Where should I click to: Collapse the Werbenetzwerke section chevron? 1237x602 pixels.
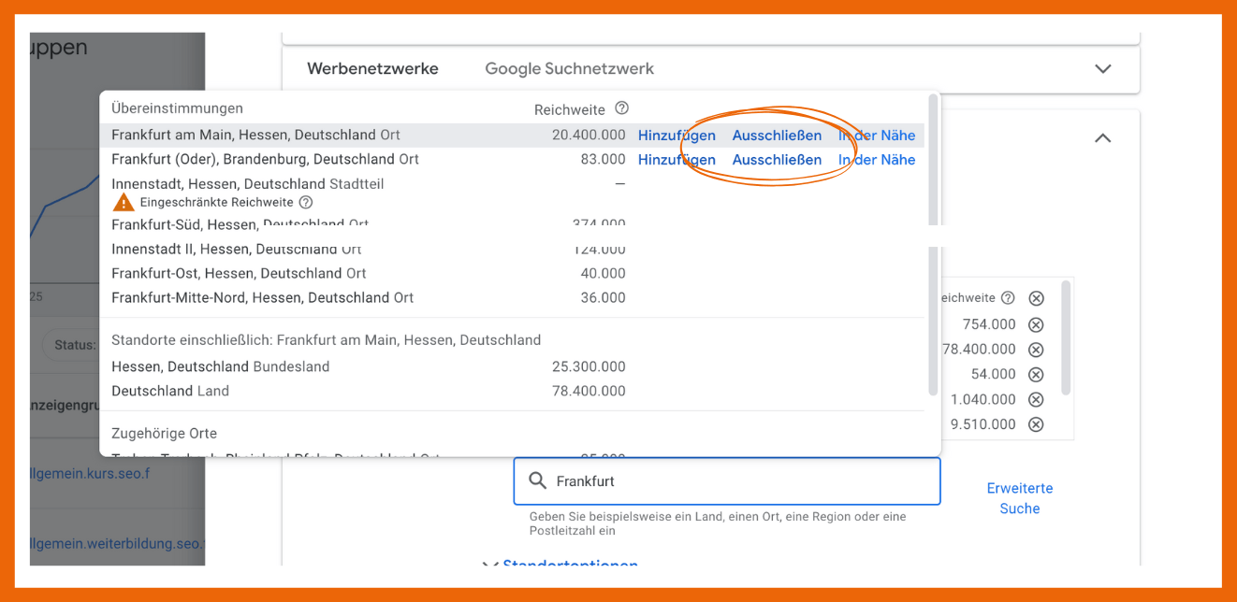pos(1102,68)
